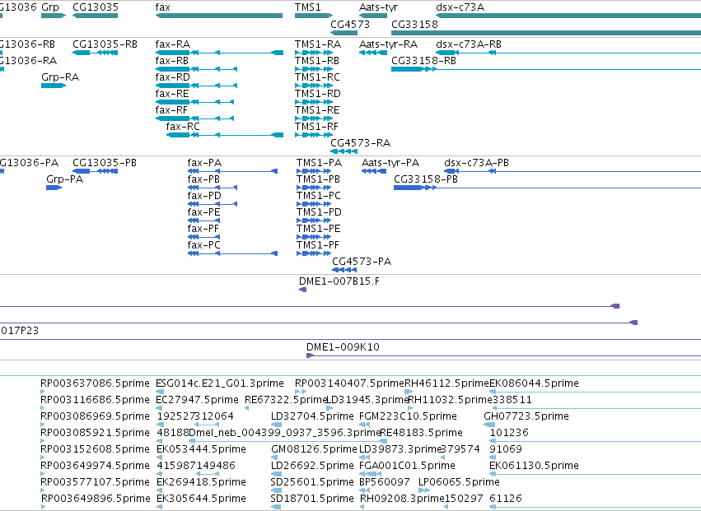Viewport: 701px width, 511px height.
Task: Select the fax gene name
Action: (x=163, y=7)
